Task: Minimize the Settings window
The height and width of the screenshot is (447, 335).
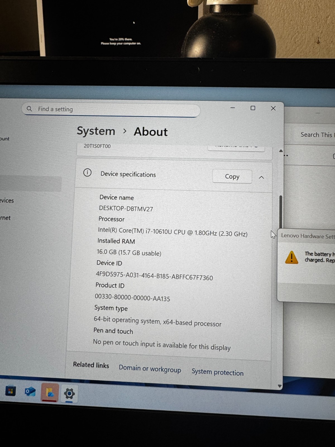Action: pos(233,108)
